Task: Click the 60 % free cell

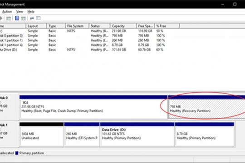Action: [x=160, y=50]
